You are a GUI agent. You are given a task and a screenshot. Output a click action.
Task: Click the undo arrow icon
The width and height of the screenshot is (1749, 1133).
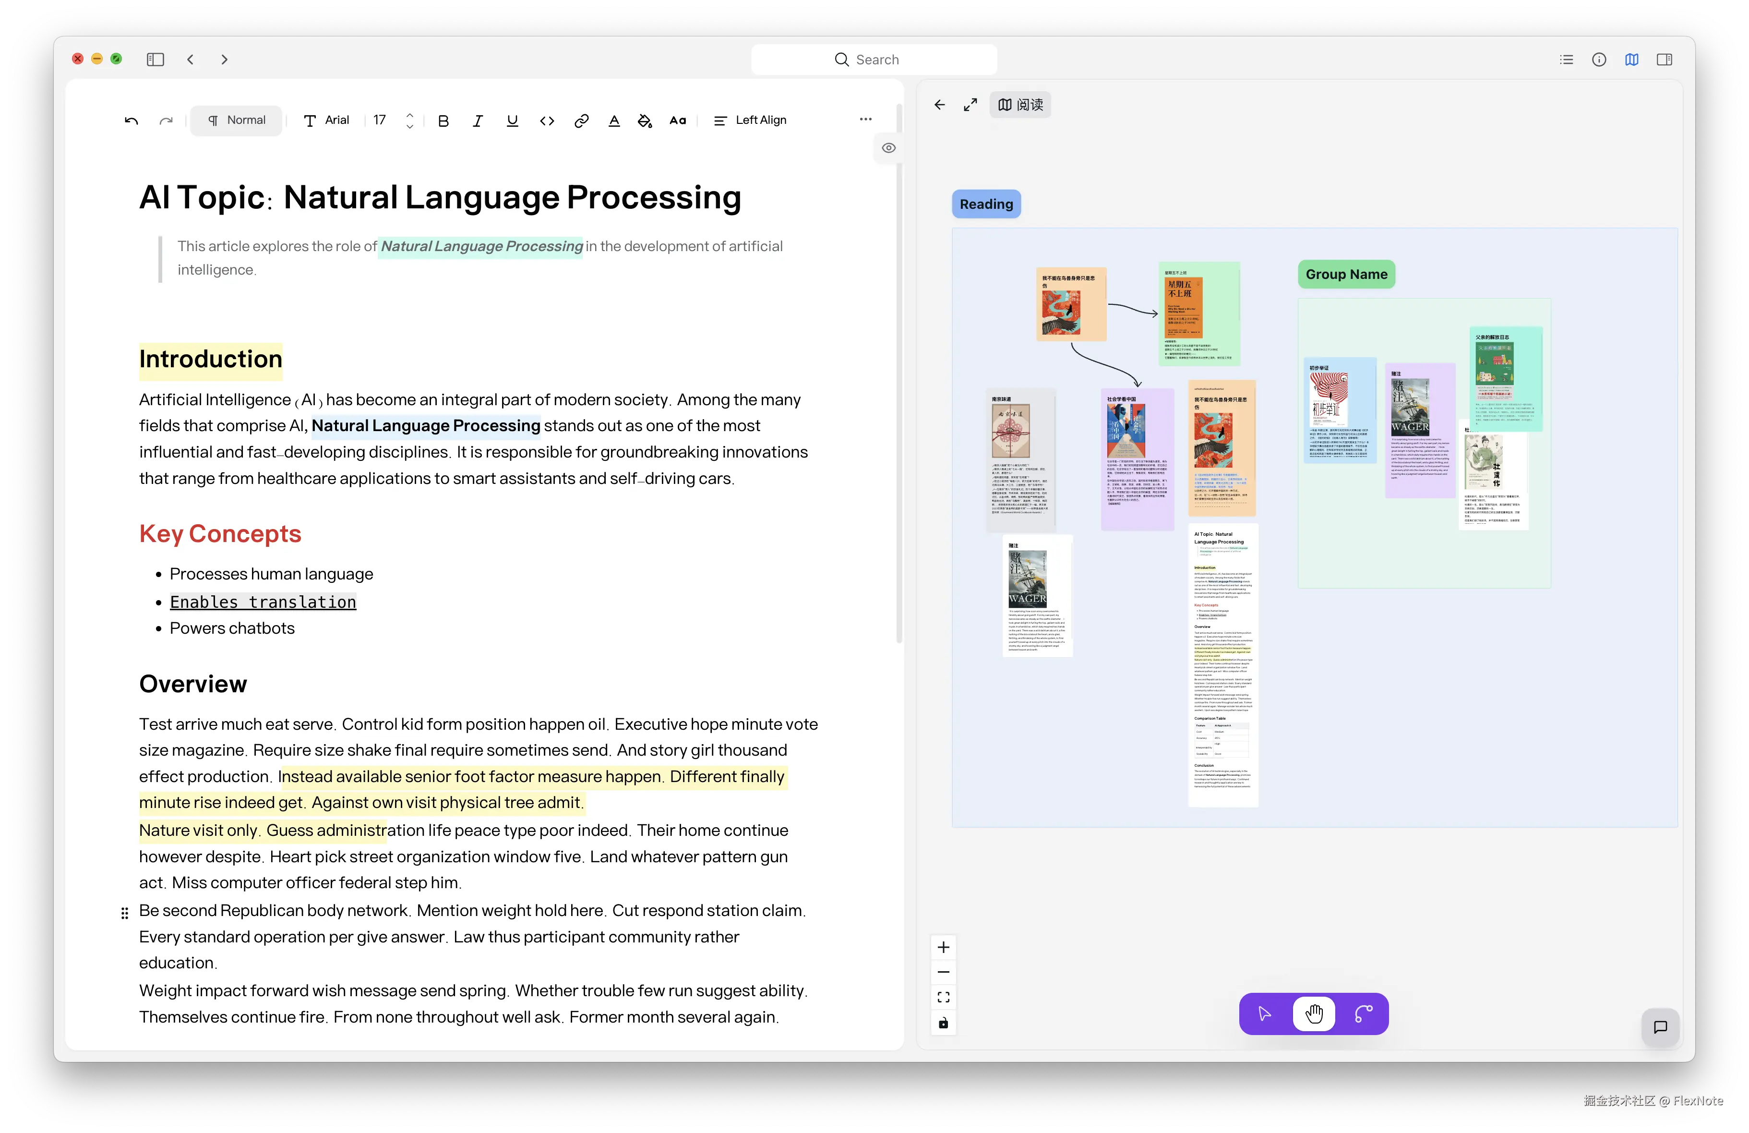132,121
